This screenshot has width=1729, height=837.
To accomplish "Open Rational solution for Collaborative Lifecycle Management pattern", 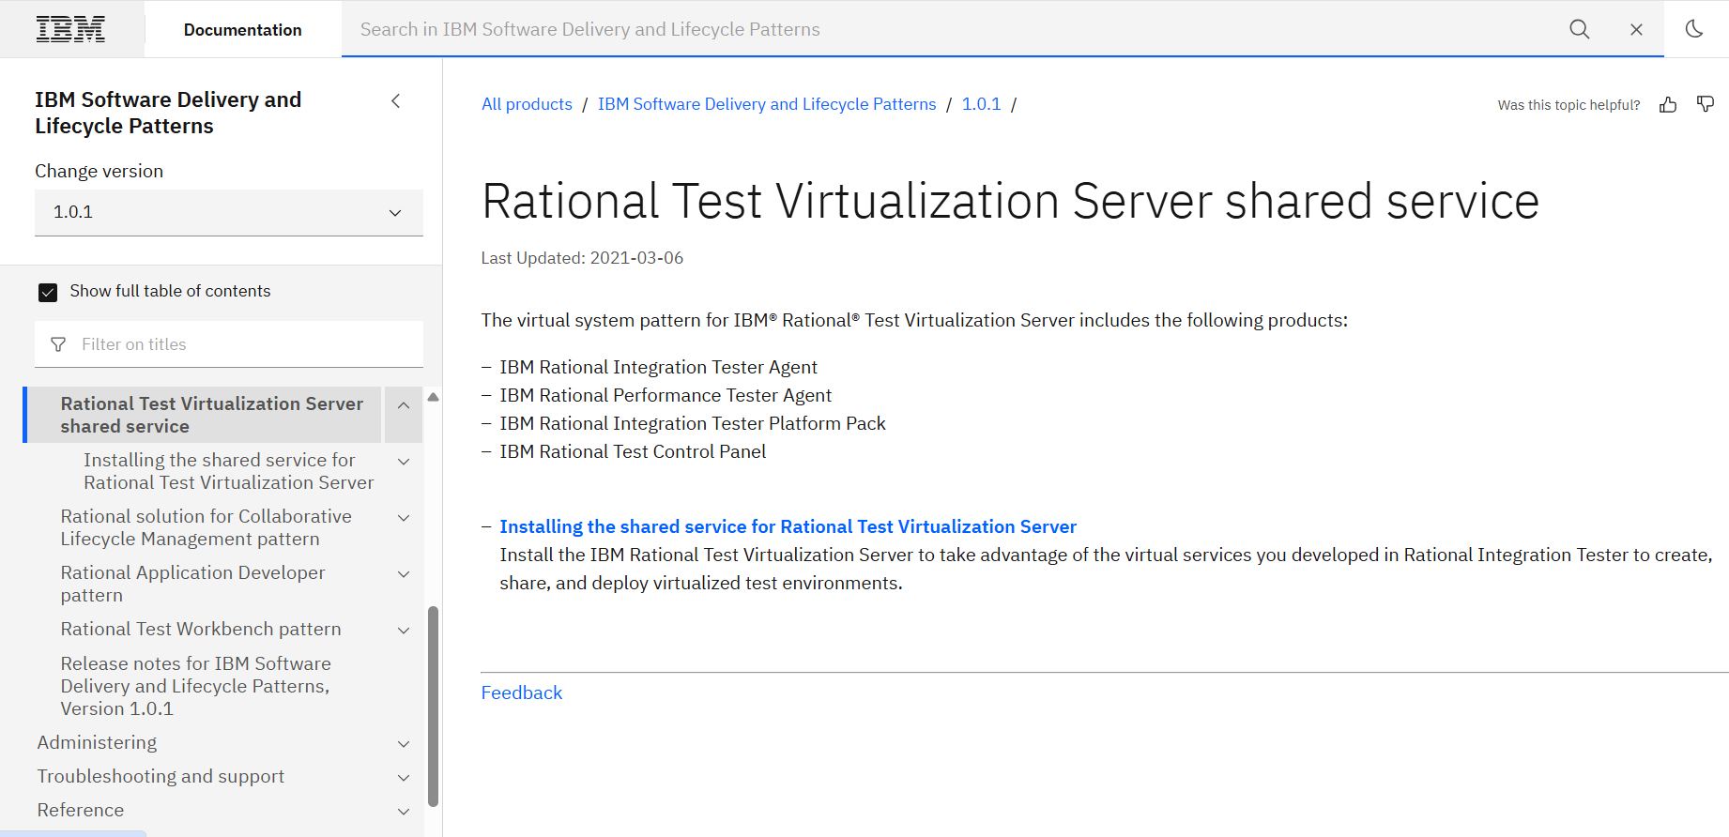I will coord(207,527).
